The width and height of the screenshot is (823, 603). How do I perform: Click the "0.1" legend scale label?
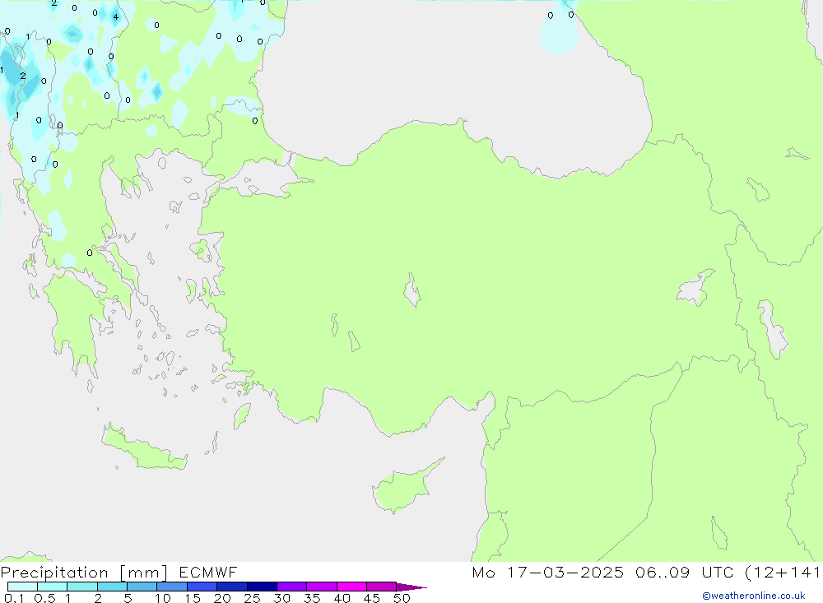point(14,598)
